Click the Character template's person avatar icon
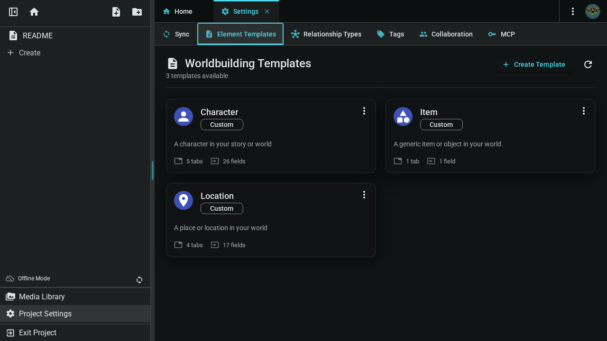The width and height of the screenshot is (607, 341). pos(184,117)
